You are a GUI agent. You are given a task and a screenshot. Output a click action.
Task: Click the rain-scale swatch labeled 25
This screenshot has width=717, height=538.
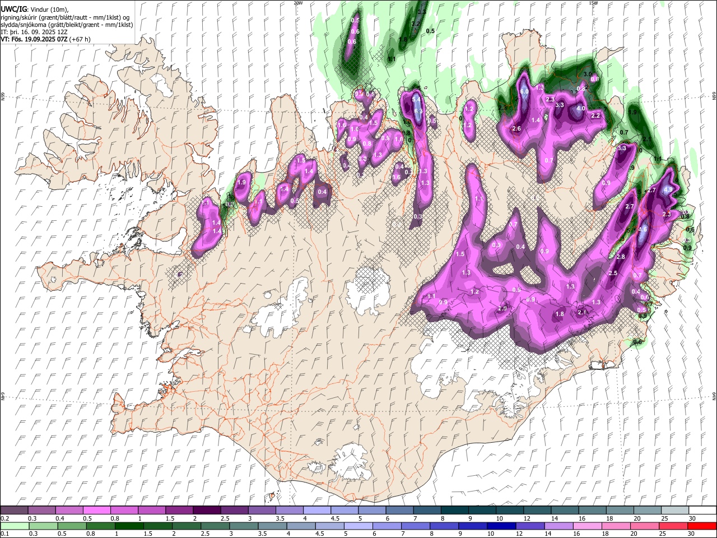pyautogui.click(x=674, y=526)
